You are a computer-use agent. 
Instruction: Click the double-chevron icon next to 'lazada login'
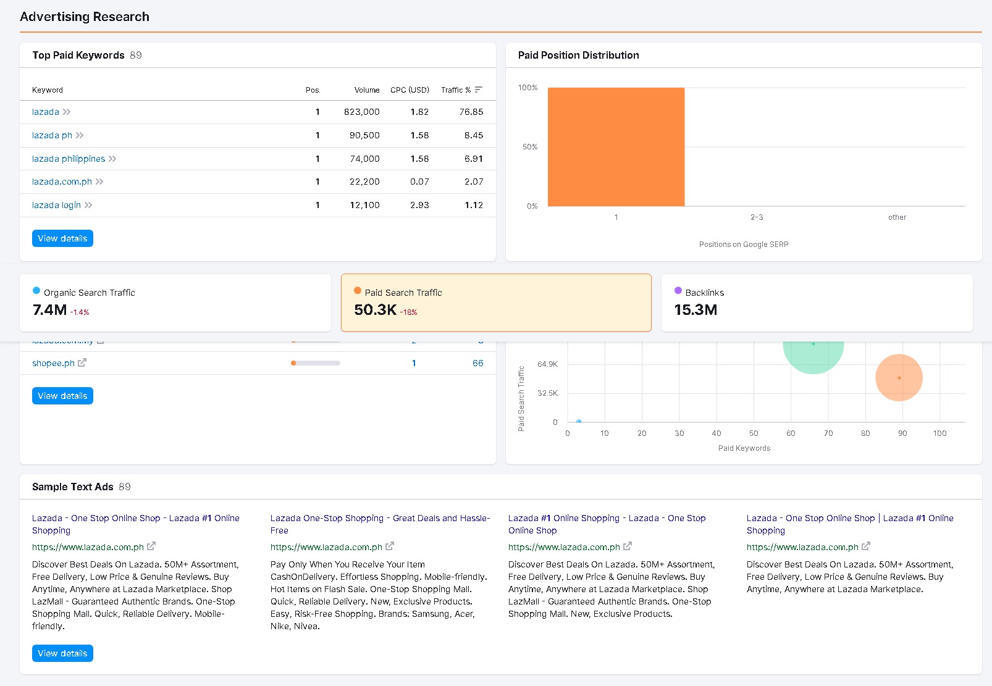[x=88, y=205]
